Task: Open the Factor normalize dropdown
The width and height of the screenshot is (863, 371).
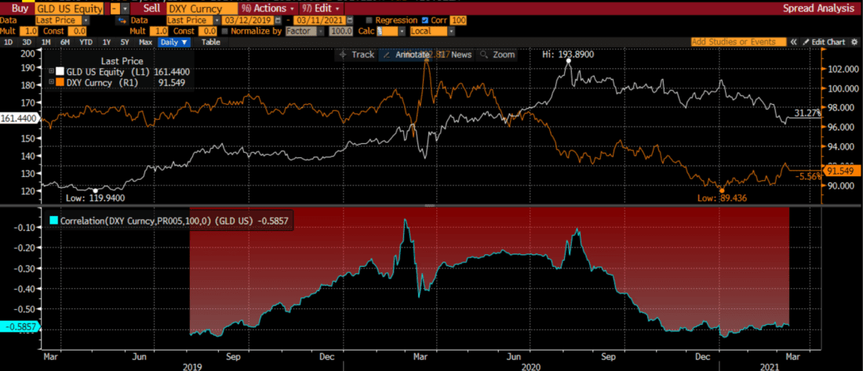Action: pos(320,31)
